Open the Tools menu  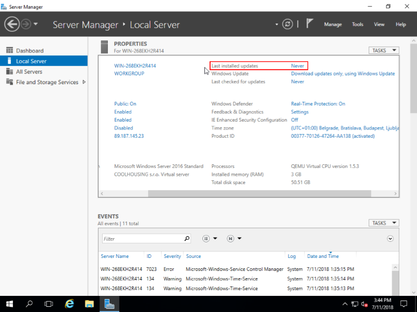pos(358,24)
